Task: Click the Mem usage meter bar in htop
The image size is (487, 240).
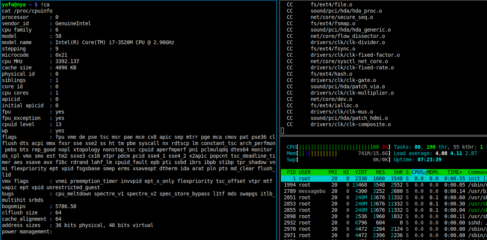Action: 338,153
